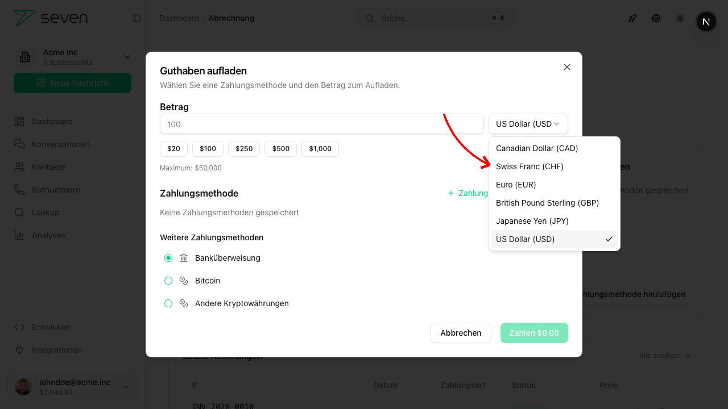Open Lookup via the magnifier icon
728x409 pixels.
[x=19, y=212]
